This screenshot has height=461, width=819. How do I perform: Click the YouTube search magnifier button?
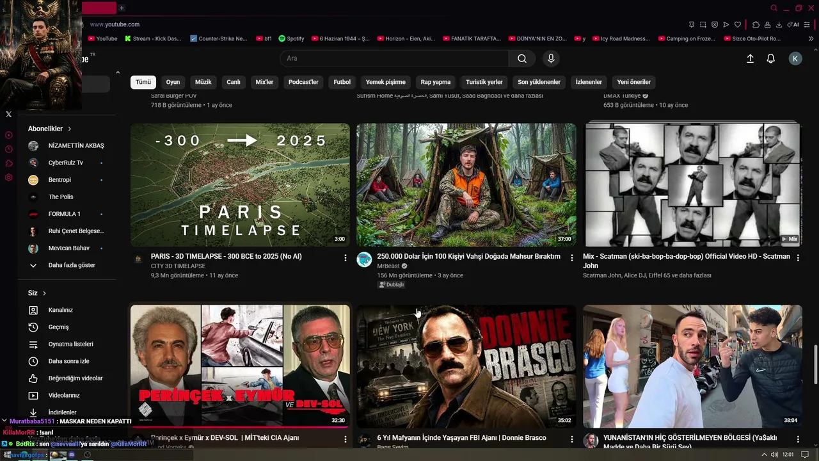pyautogui.click(x=522, y=58)
